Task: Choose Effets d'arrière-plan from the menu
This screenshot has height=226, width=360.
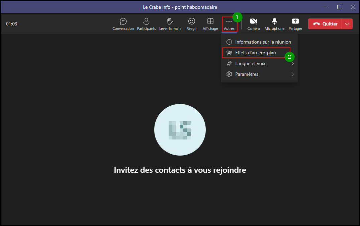Action: pos(255,53)
